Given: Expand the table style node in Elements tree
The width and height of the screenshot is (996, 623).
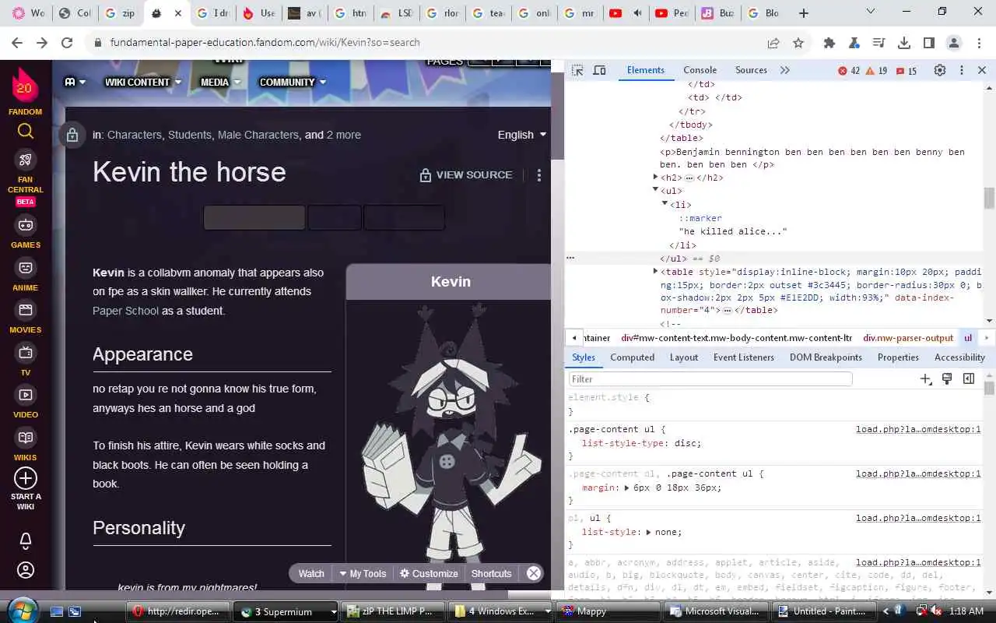Looking at the screenshot, I should tap(655, 272).
